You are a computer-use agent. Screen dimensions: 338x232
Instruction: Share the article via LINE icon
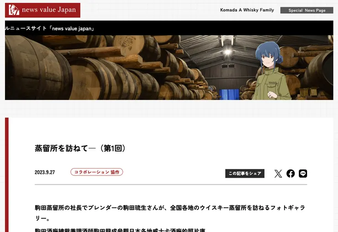[303, 174]
